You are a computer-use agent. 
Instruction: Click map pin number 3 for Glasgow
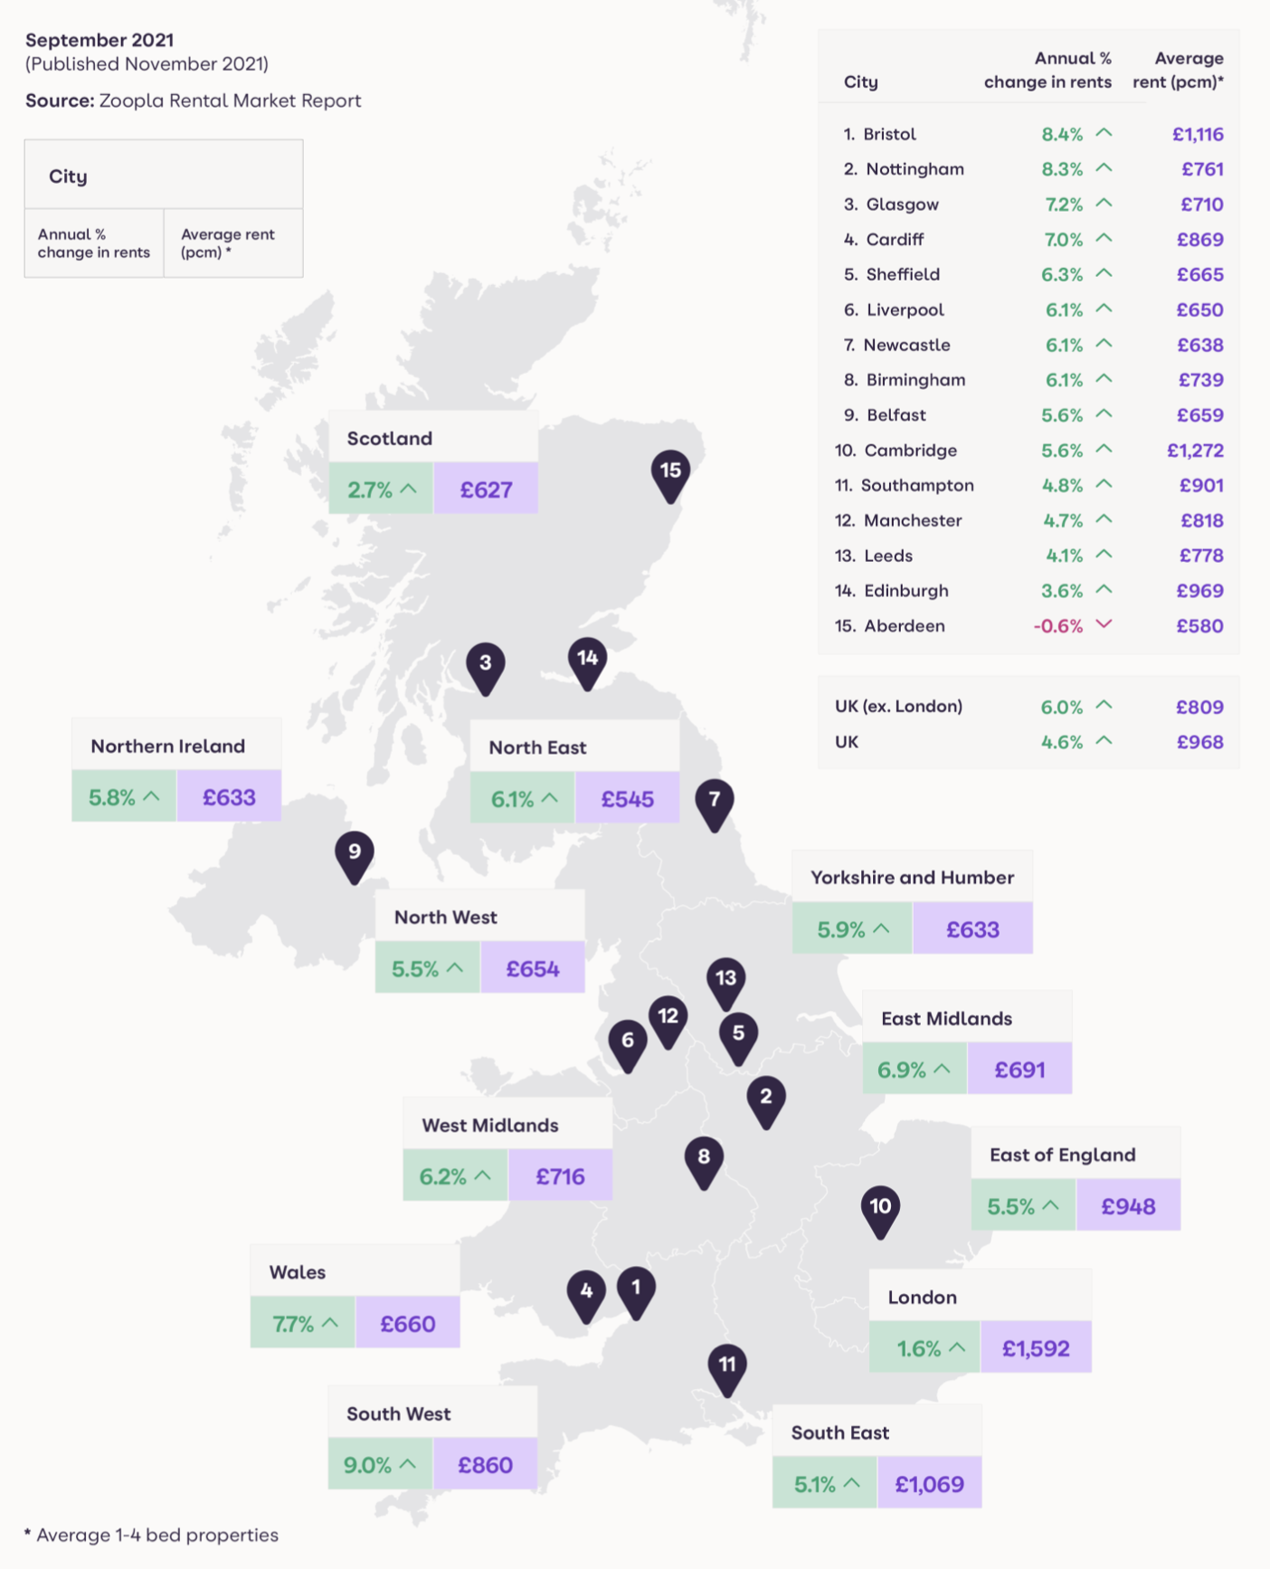point(486,664)
